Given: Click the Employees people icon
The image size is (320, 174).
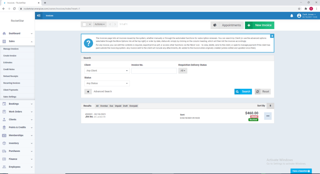Looking at the screenshot, I should (x=4, y=167).
